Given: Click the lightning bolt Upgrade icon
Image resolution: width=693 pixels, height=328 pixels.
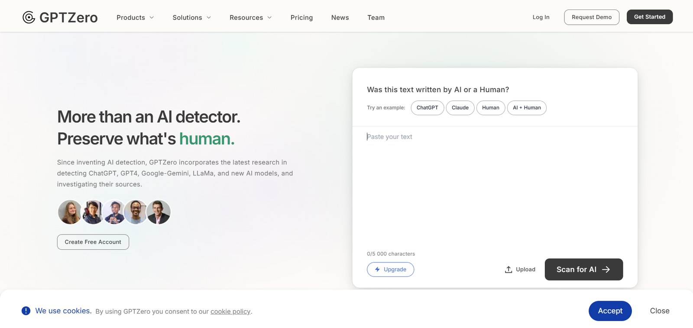Looking at the screenshot, I should pyautogui.click(x=377, y=270).
